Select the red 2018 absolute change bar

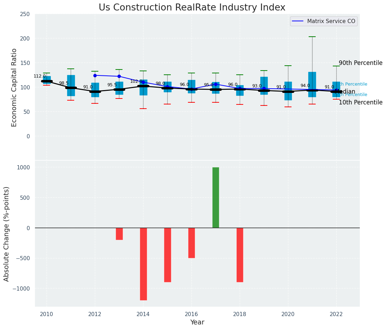(240, 255)
